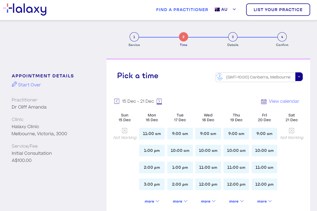Select step 3 Details in progress bar
This screenshot has width=317, height=211.
[x=233, y=37]
